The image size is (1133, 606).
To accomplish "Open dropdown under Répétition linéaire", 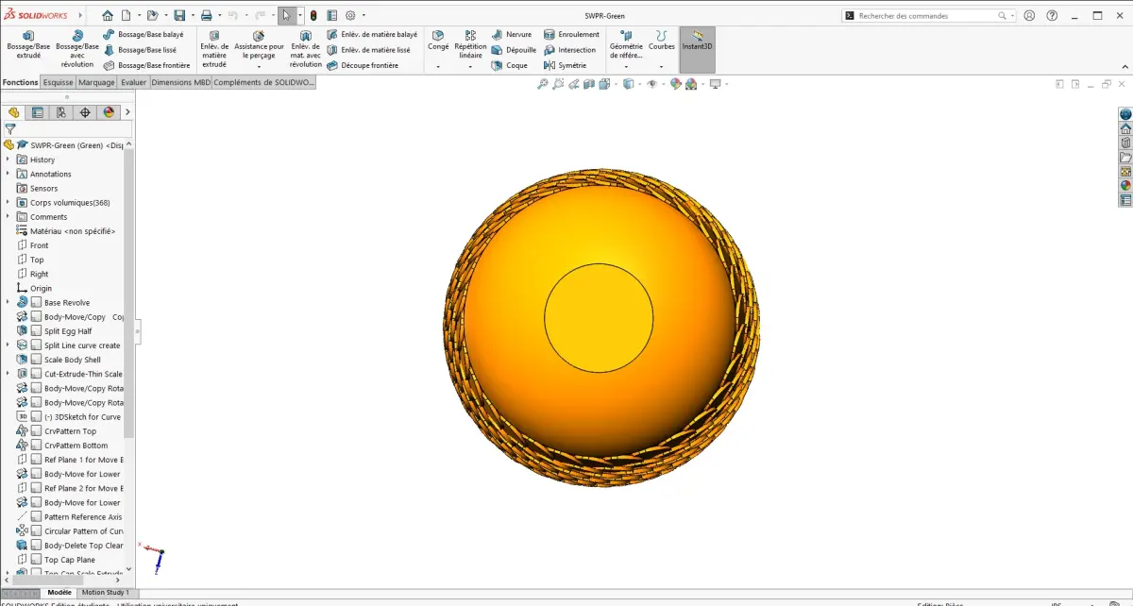I will click(x=470, y=67).
